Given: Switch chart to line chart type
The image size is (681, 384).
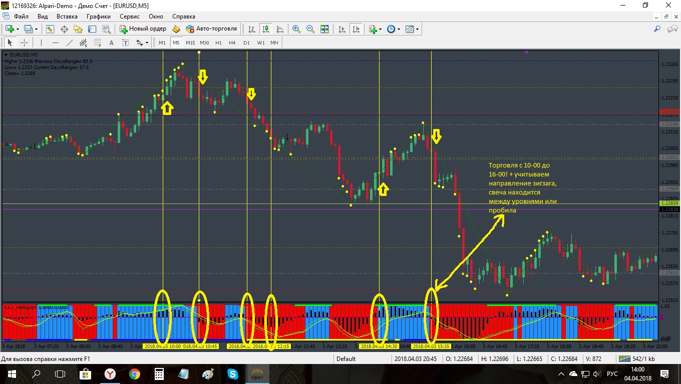Looking at the screenshot, I should 280,29.
